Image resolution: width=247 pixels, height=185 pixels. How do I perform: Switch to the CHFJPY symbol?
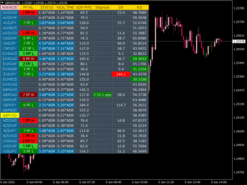[x=10, y=49]
